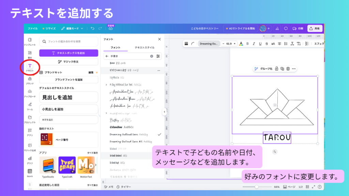Toggle underline formatting in the toolbar

tap(260, 44)
